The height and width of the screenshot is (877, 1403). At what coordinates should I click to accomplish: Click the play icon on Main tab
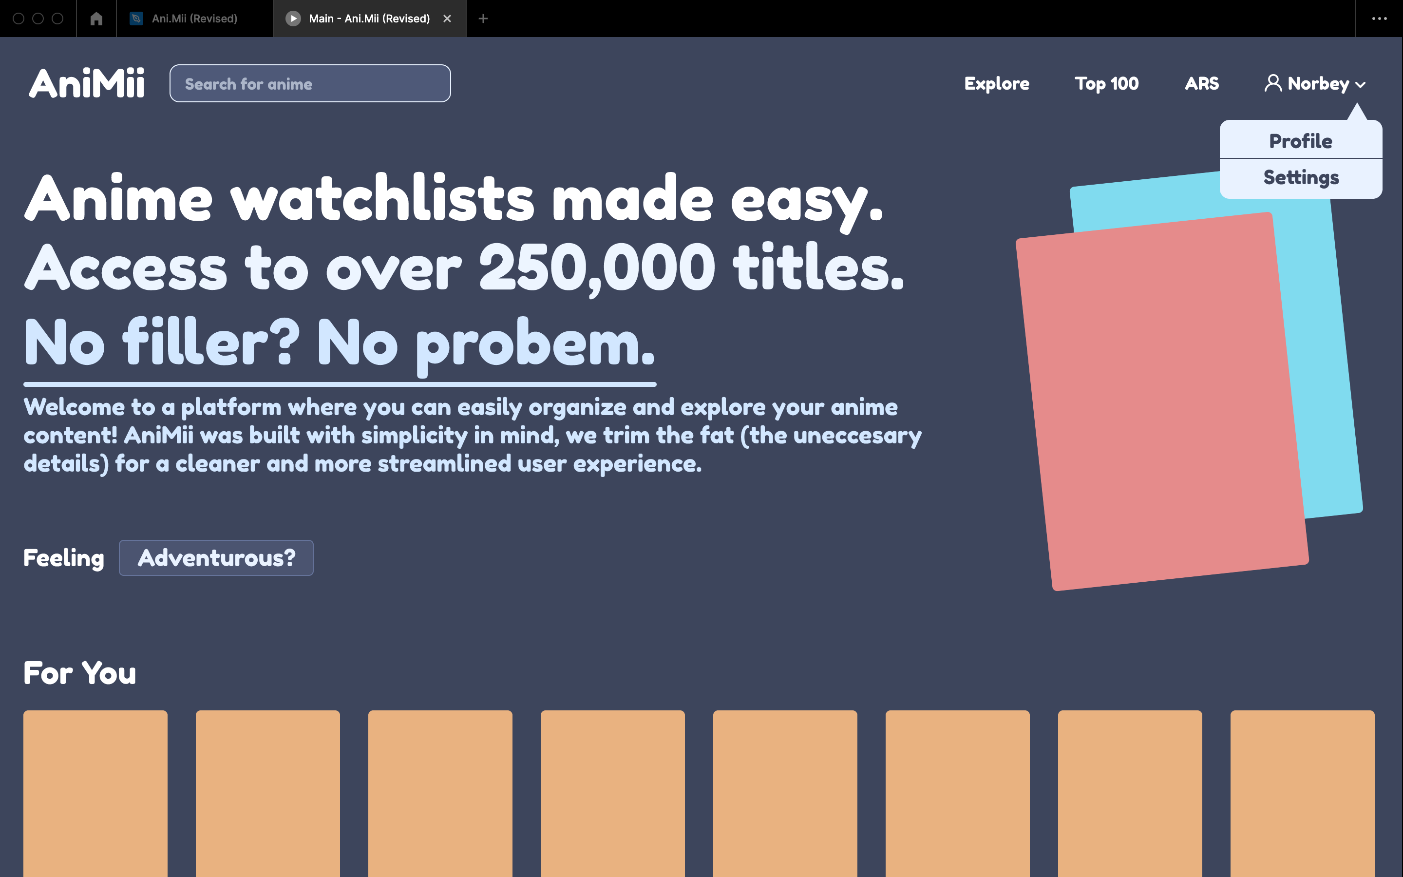click(x=293, y=19)
